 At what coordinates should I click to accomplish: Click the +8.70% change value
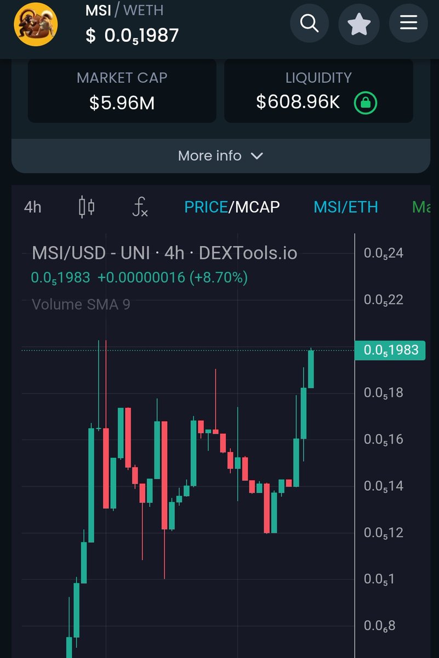219,277
